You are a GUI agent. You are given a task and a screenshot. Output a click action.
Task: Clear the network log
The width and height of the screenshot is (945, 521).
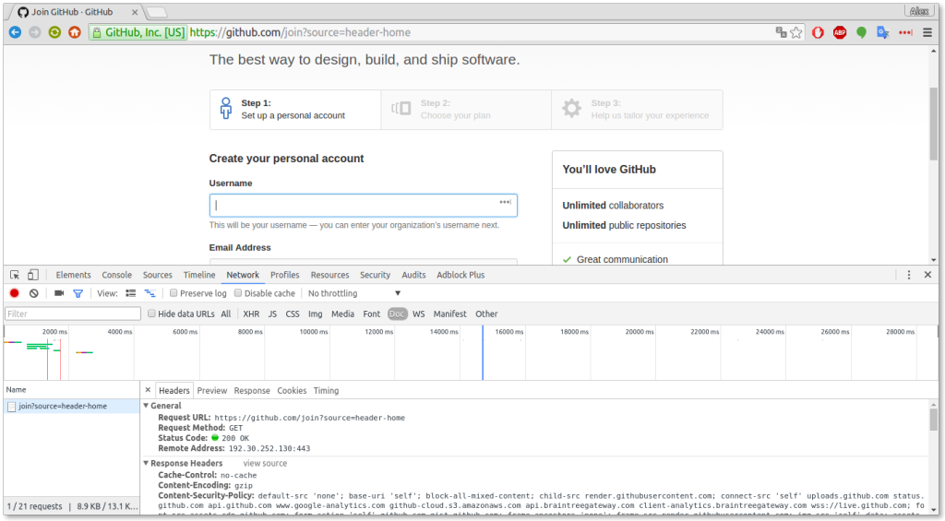pyautogui.click(x=34, y=293)
